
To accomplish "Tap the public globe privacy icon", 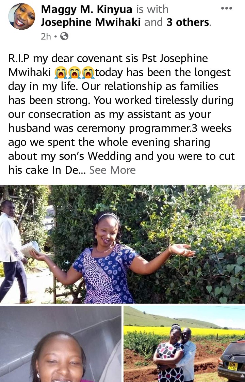I will coord(64,36).
